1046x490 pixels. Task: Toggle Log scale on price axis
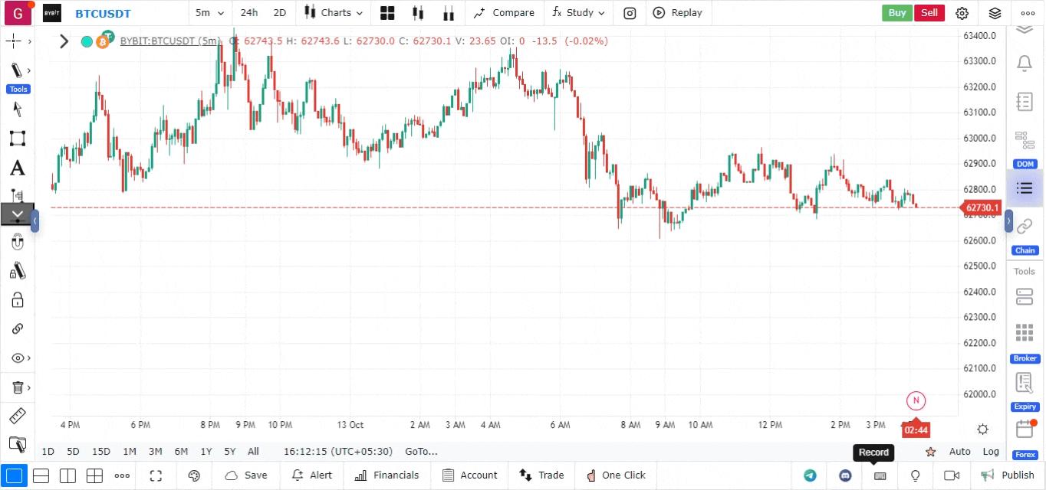coord(991,452)
